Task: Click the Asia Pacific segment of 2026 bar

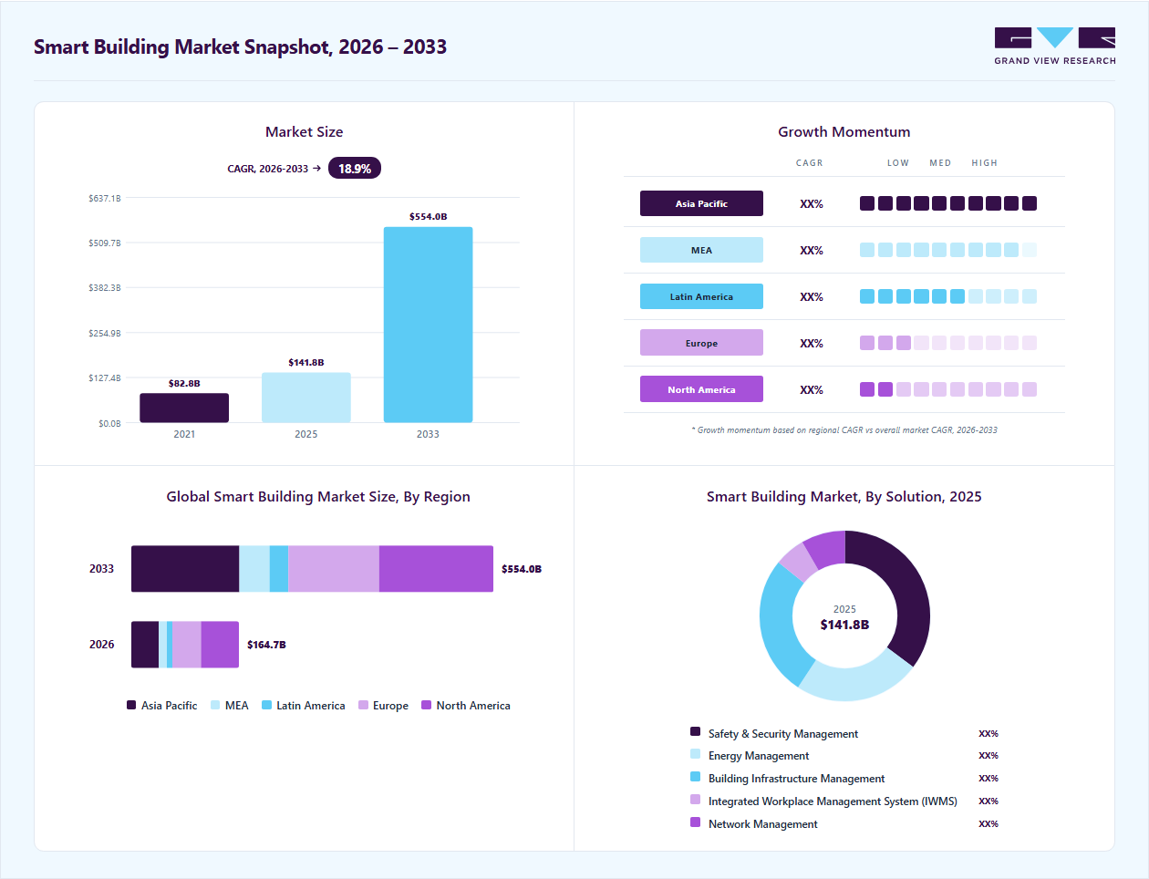Action: click(145, 645)
